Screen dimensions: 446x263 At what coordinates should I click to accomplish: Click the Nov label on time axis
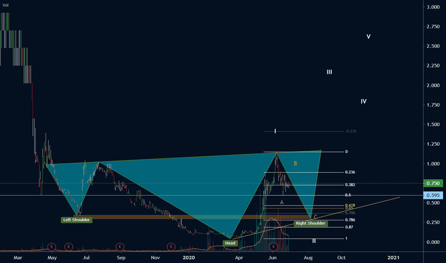pos(156,258)
